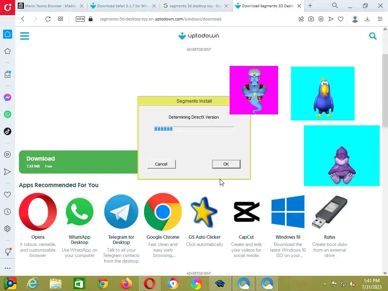Open downloads panel in toolbar
Viewport: 388px width, 291px height.
coord(368,19)
